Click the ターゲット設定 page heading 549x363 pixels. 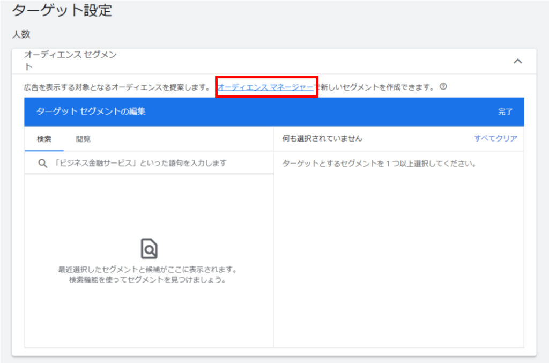click(x=62, y=11)
